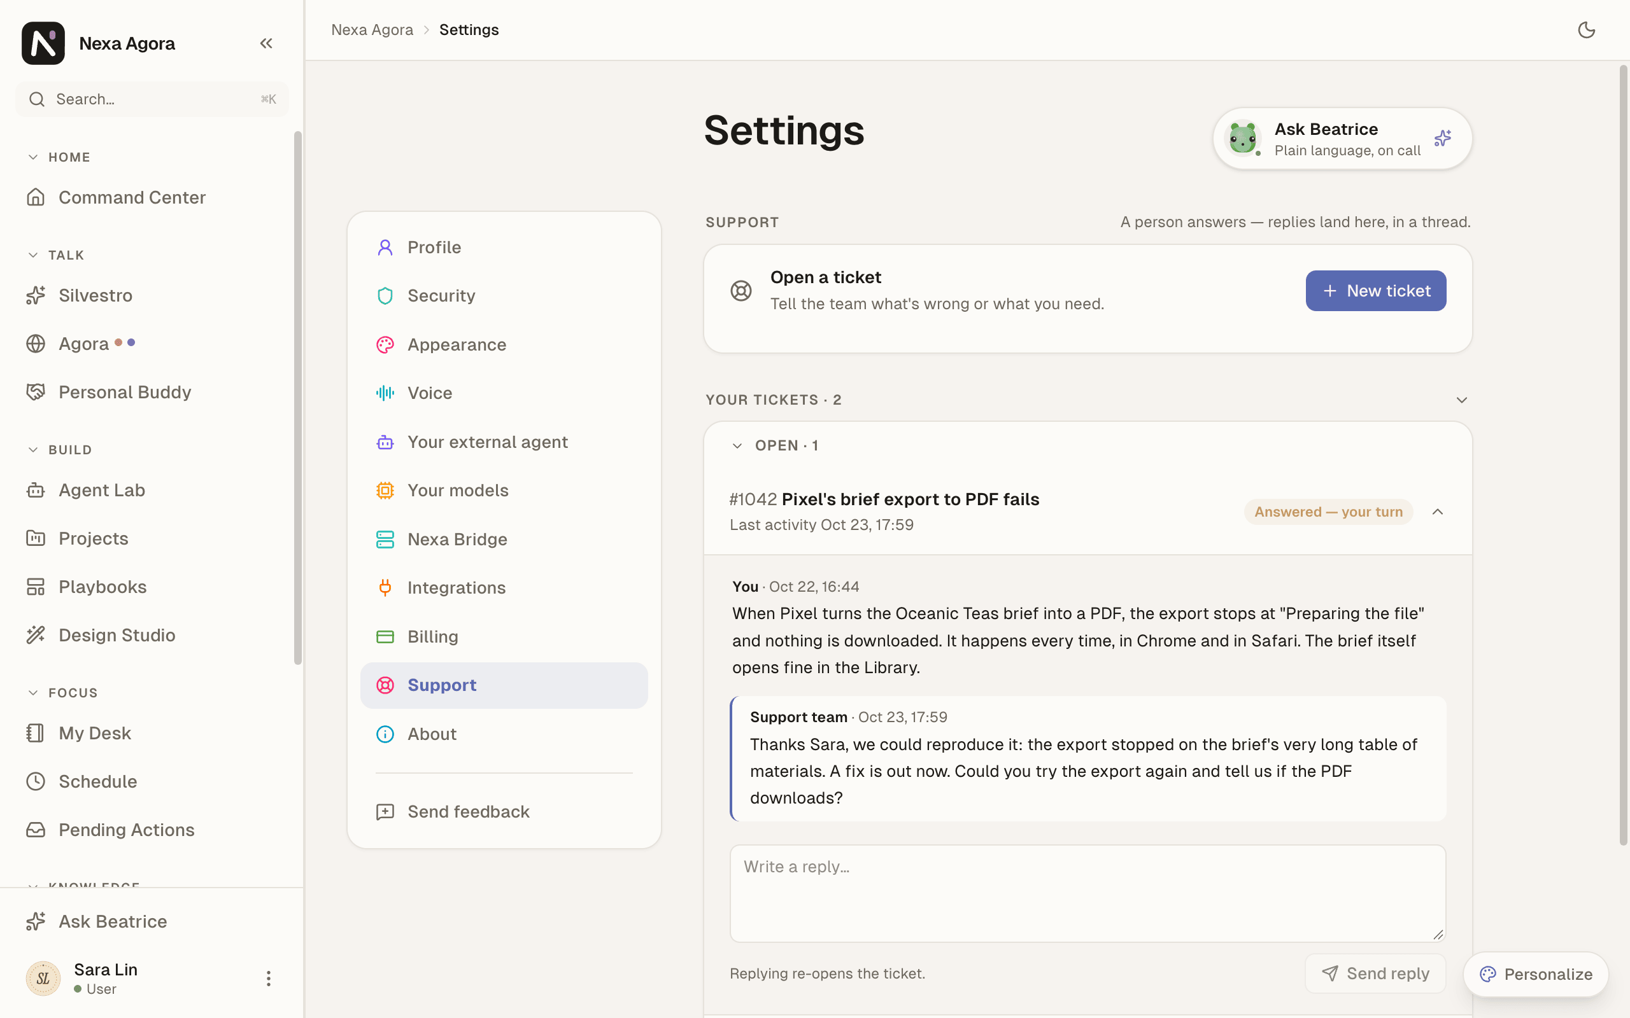Image resolution: width=1630 pixels, height=1018 pixels.
Task: Click the Design Studio wand icon
Action: 36,635
